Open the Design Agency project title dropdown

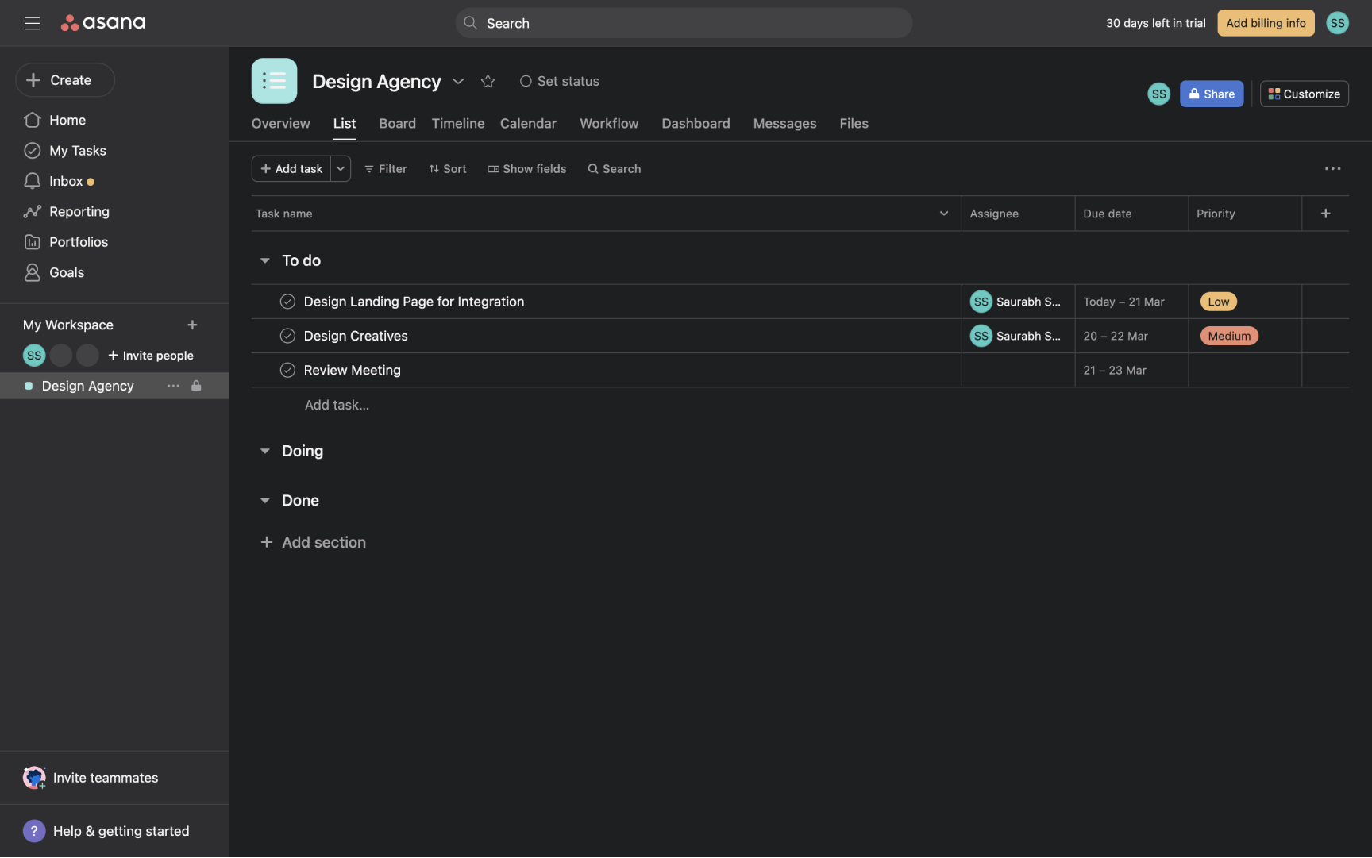coord(458,81)
